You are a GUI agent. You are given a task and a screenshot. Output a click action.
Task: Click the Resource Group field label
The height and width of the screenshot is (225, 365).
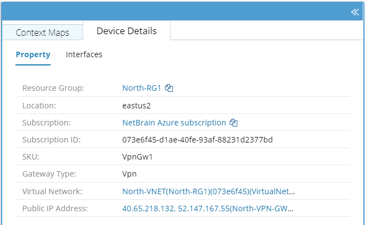pyautogui.click(x=52, y=88)
